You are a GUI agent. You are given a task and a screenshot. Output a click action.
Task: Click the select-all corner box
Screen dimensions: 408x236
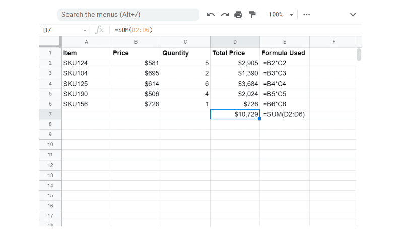[x=50, y=42]
